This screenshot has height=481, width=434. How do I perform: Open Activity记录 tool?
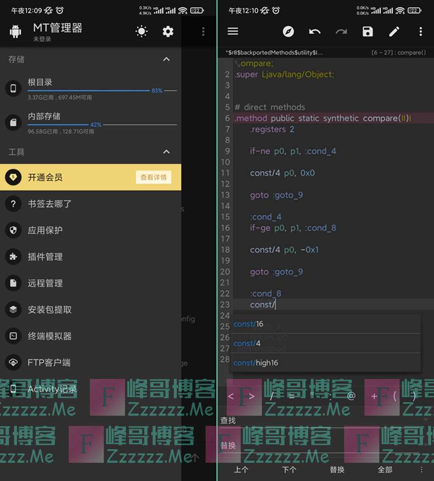coord(90,389)
